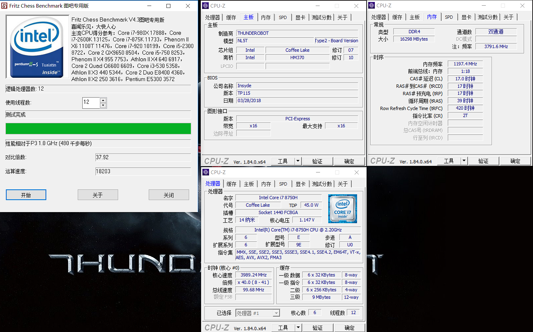Open 关于 in the Fritz benchmark window
The width and height of the screenshot is (533, 332).
point(98,195)
